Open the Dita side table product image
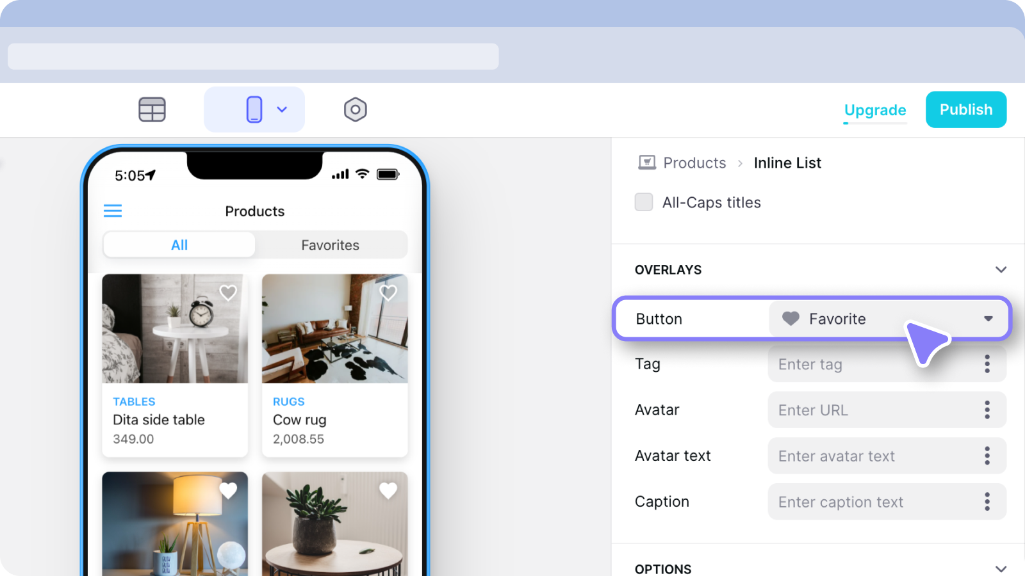 point(175,329)
